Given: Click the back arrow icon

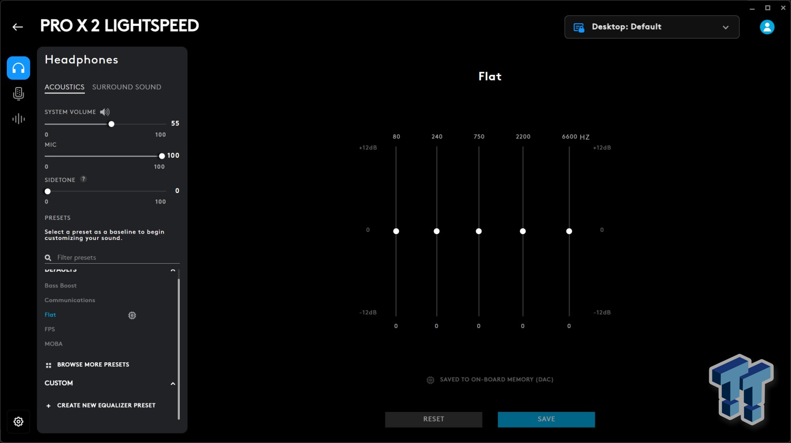Looking at the screenshot, I should point(18,27).
